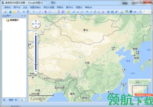
Task: Click the blue globe icon
Action: point(108,12)
